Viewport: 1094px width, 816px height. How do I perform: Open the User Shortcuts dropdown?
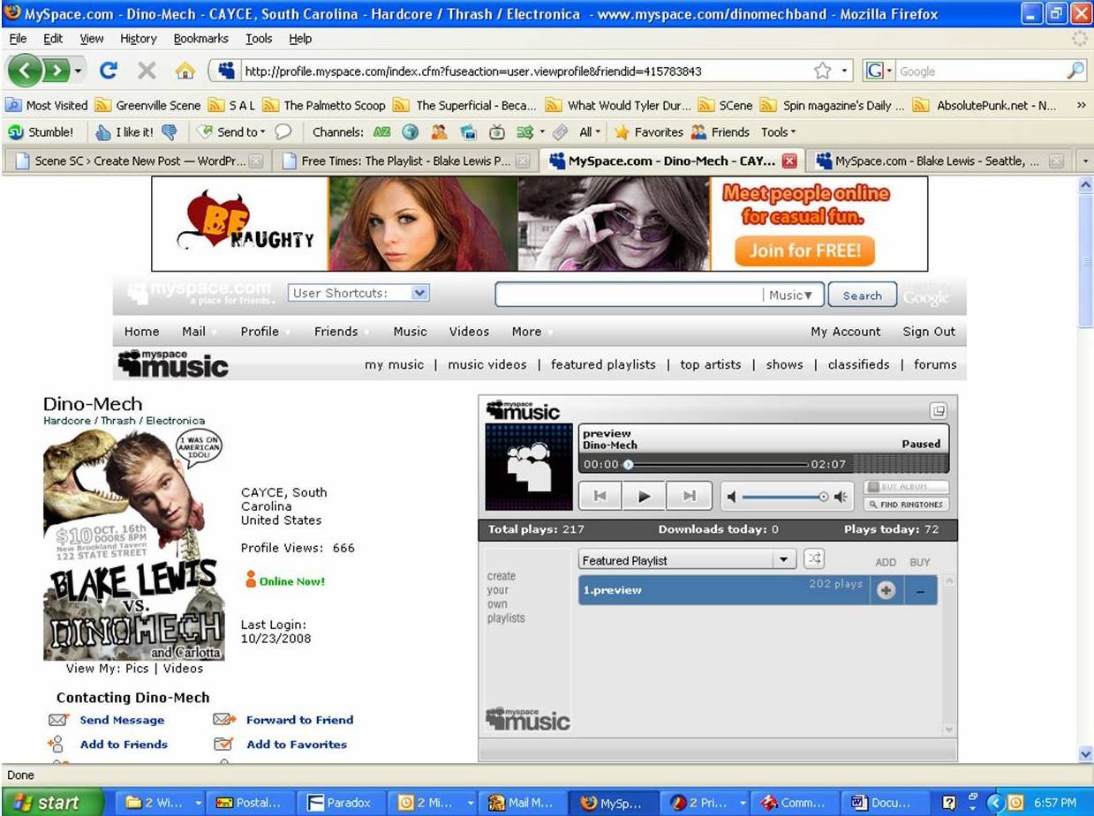358,293
